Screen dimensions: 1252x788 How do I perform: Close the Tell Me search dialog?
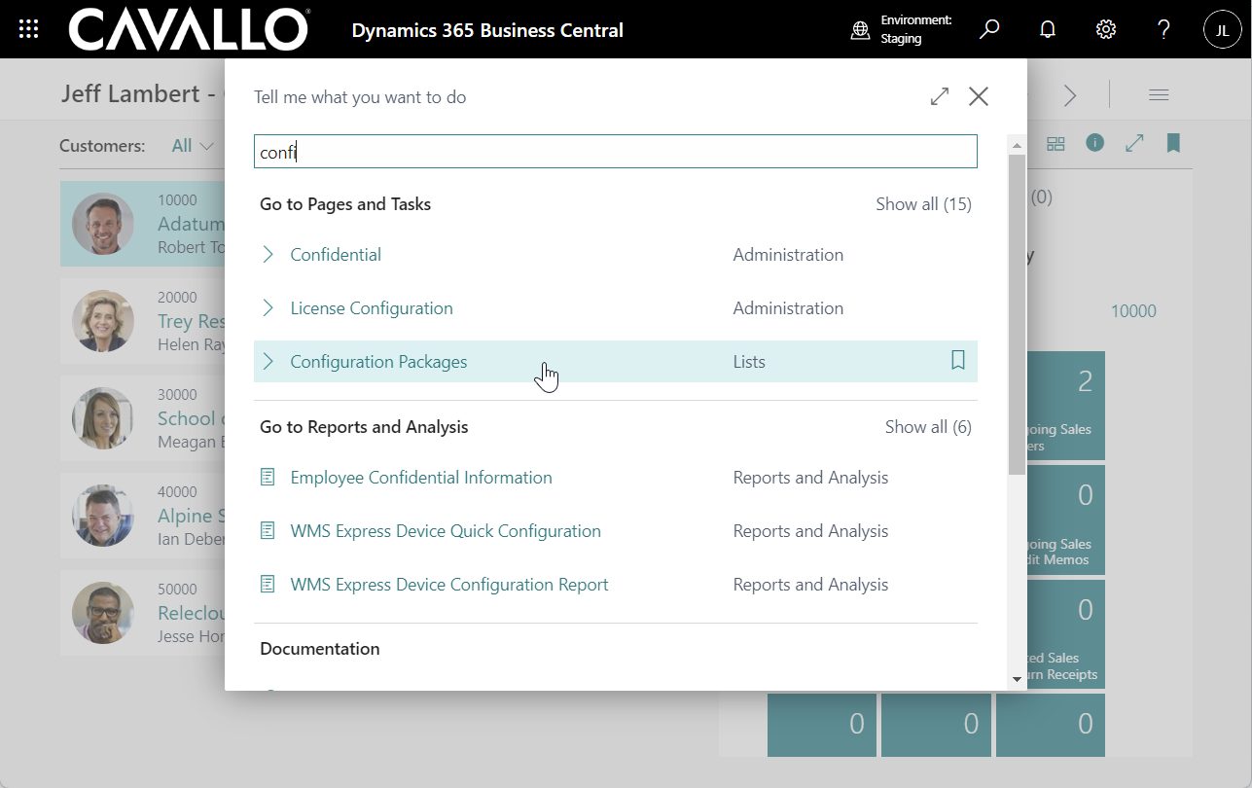tap(979, 96)
